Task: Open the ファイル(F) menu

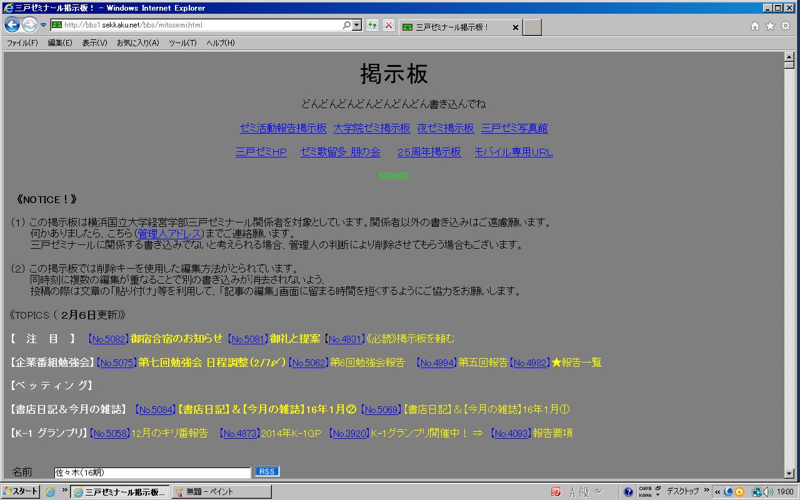Action: 22,42
